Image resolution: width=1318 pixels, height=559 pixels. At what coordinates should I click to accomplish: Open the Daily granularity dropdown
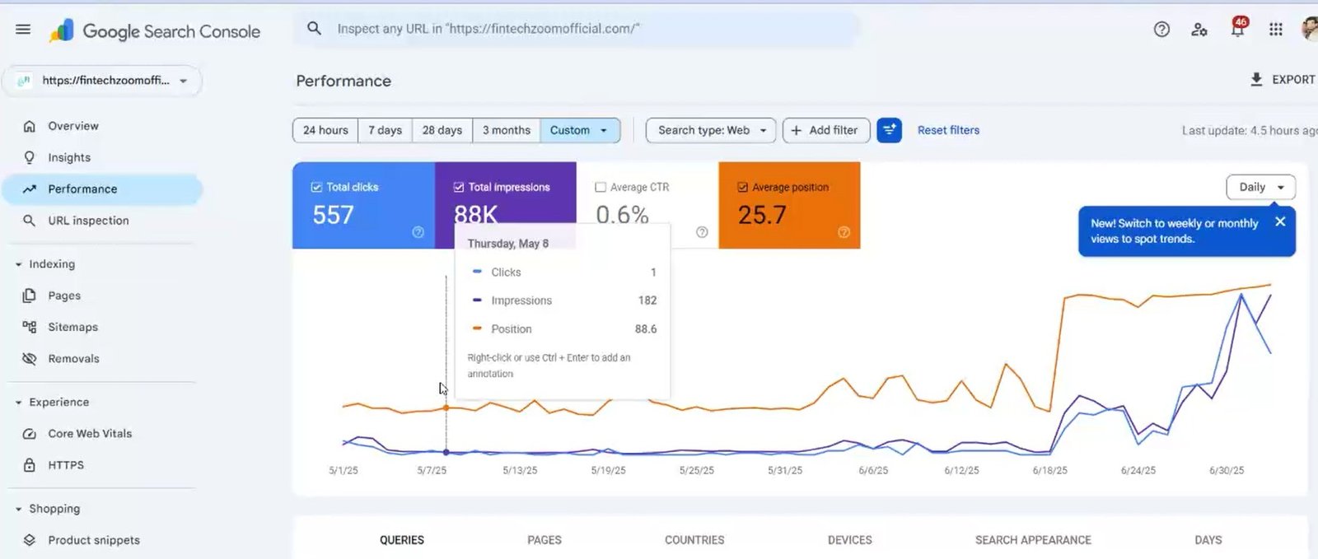pos(1260,187)
